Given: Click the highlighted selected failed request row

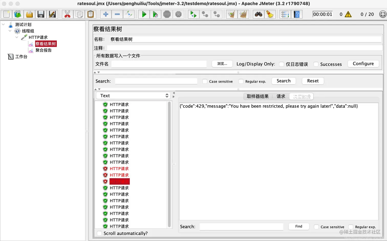Looking at the screenshot, I should [119, 181].
